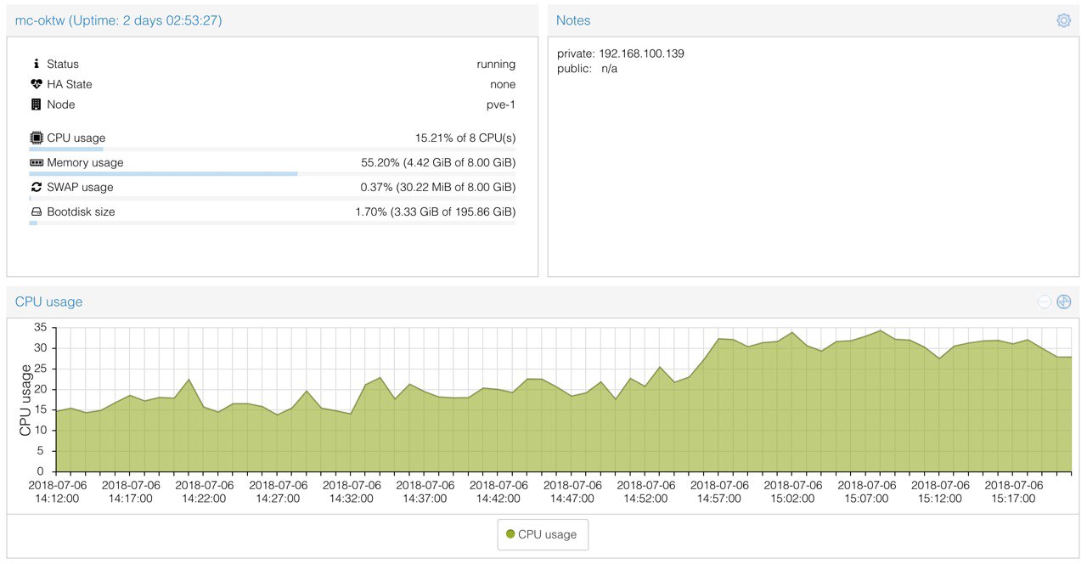
Task: Click the Node building icon
Action: click(36, 104)
